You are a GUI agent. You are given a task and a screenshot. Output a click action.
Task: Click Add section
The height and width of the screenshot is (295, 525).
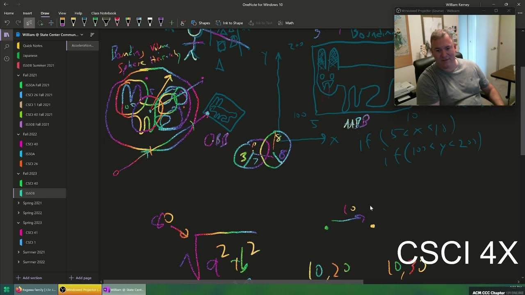coord(29,278)
